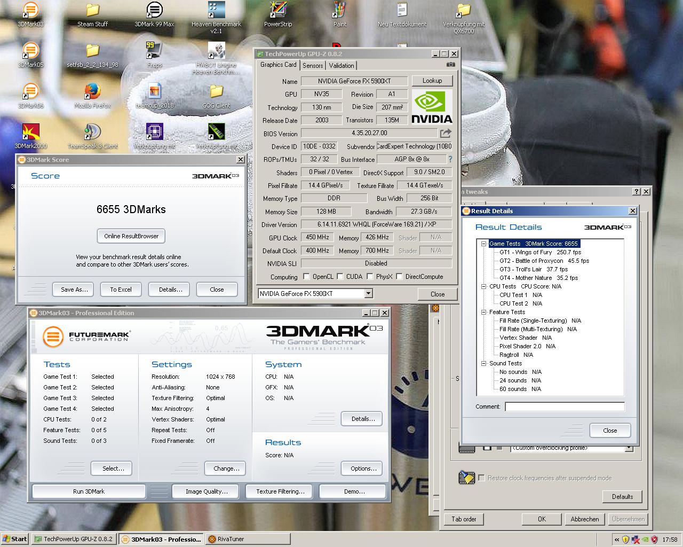Image resolution: width=683 pixels, height=547 pixels.
Task: Click the To Excel button
Action: (x=121, y=290)
